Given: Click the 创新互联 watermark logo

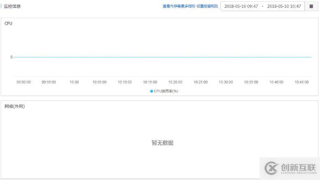Looking at the screenshot, I should click(290, 168).
